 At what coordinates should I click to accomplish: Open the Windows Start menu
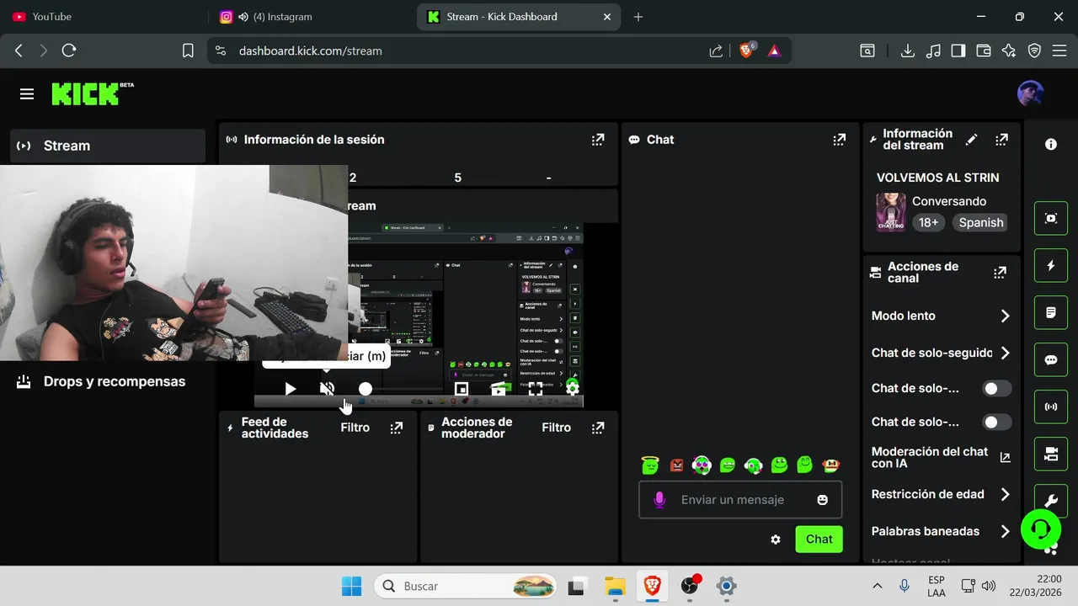point(351,586)
